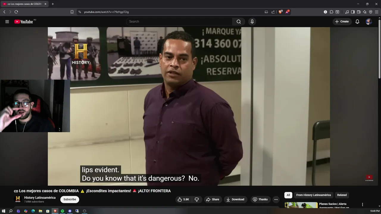Screen dimensions: 381x214
Task: Click the 7.69M subscribers text
Action: (x=34, y=202)
